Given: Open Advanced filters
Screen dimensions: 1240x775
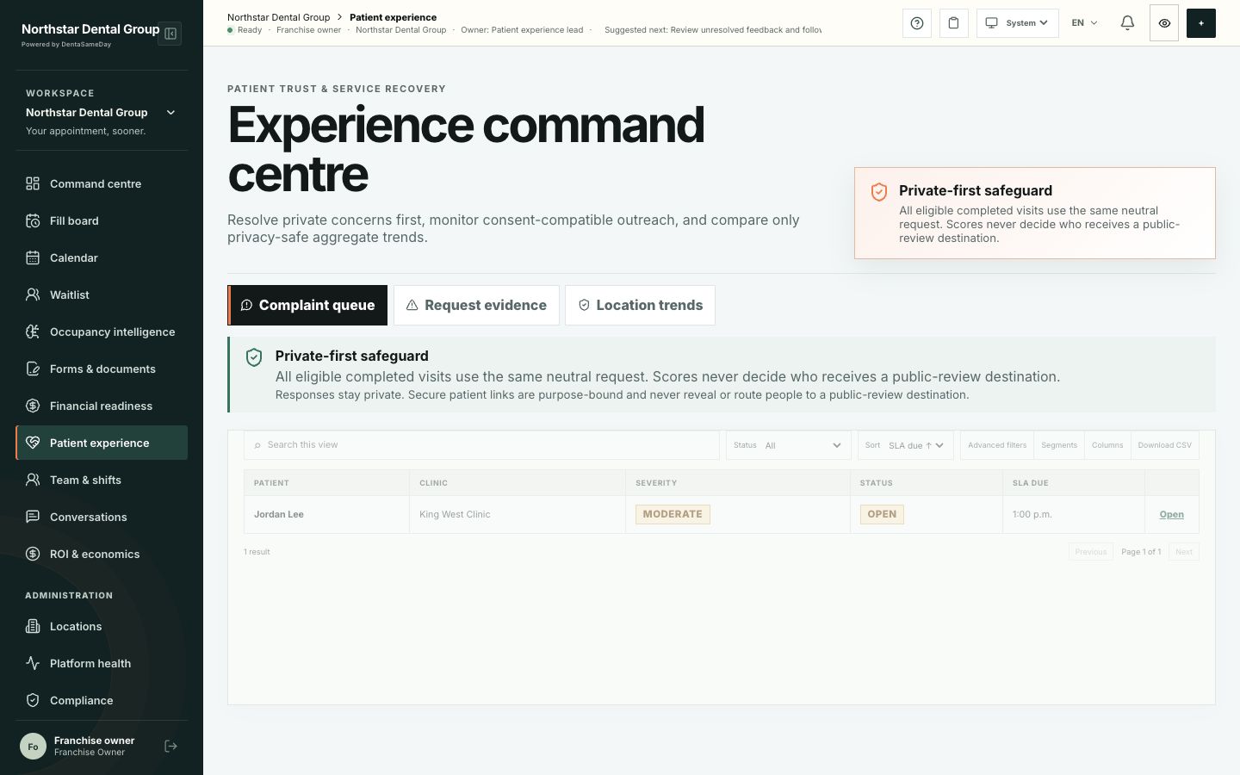Looking at the screenshot, I should (997, 445).
